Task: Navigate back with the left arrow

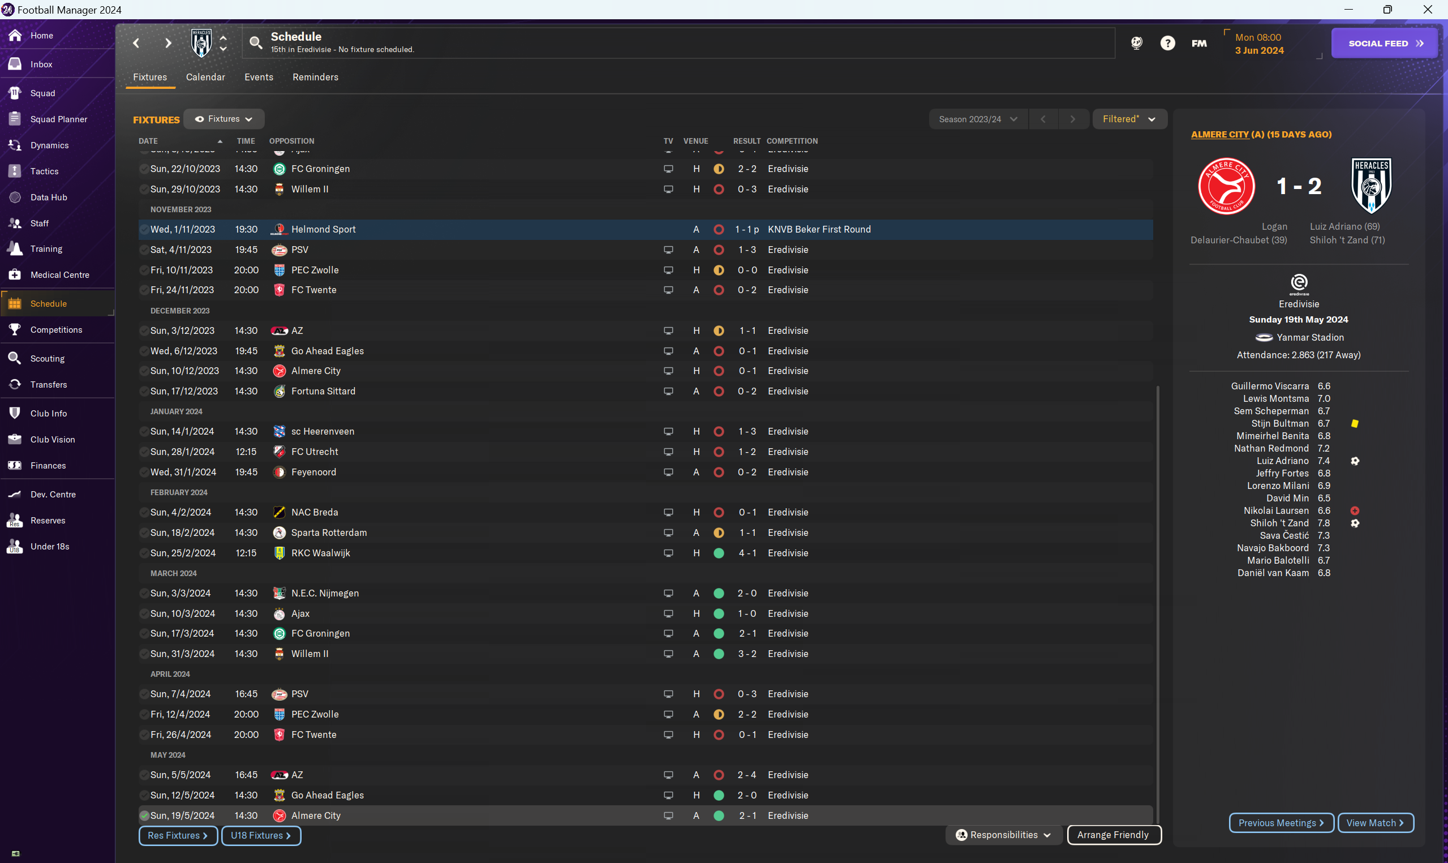Action: 136,43
